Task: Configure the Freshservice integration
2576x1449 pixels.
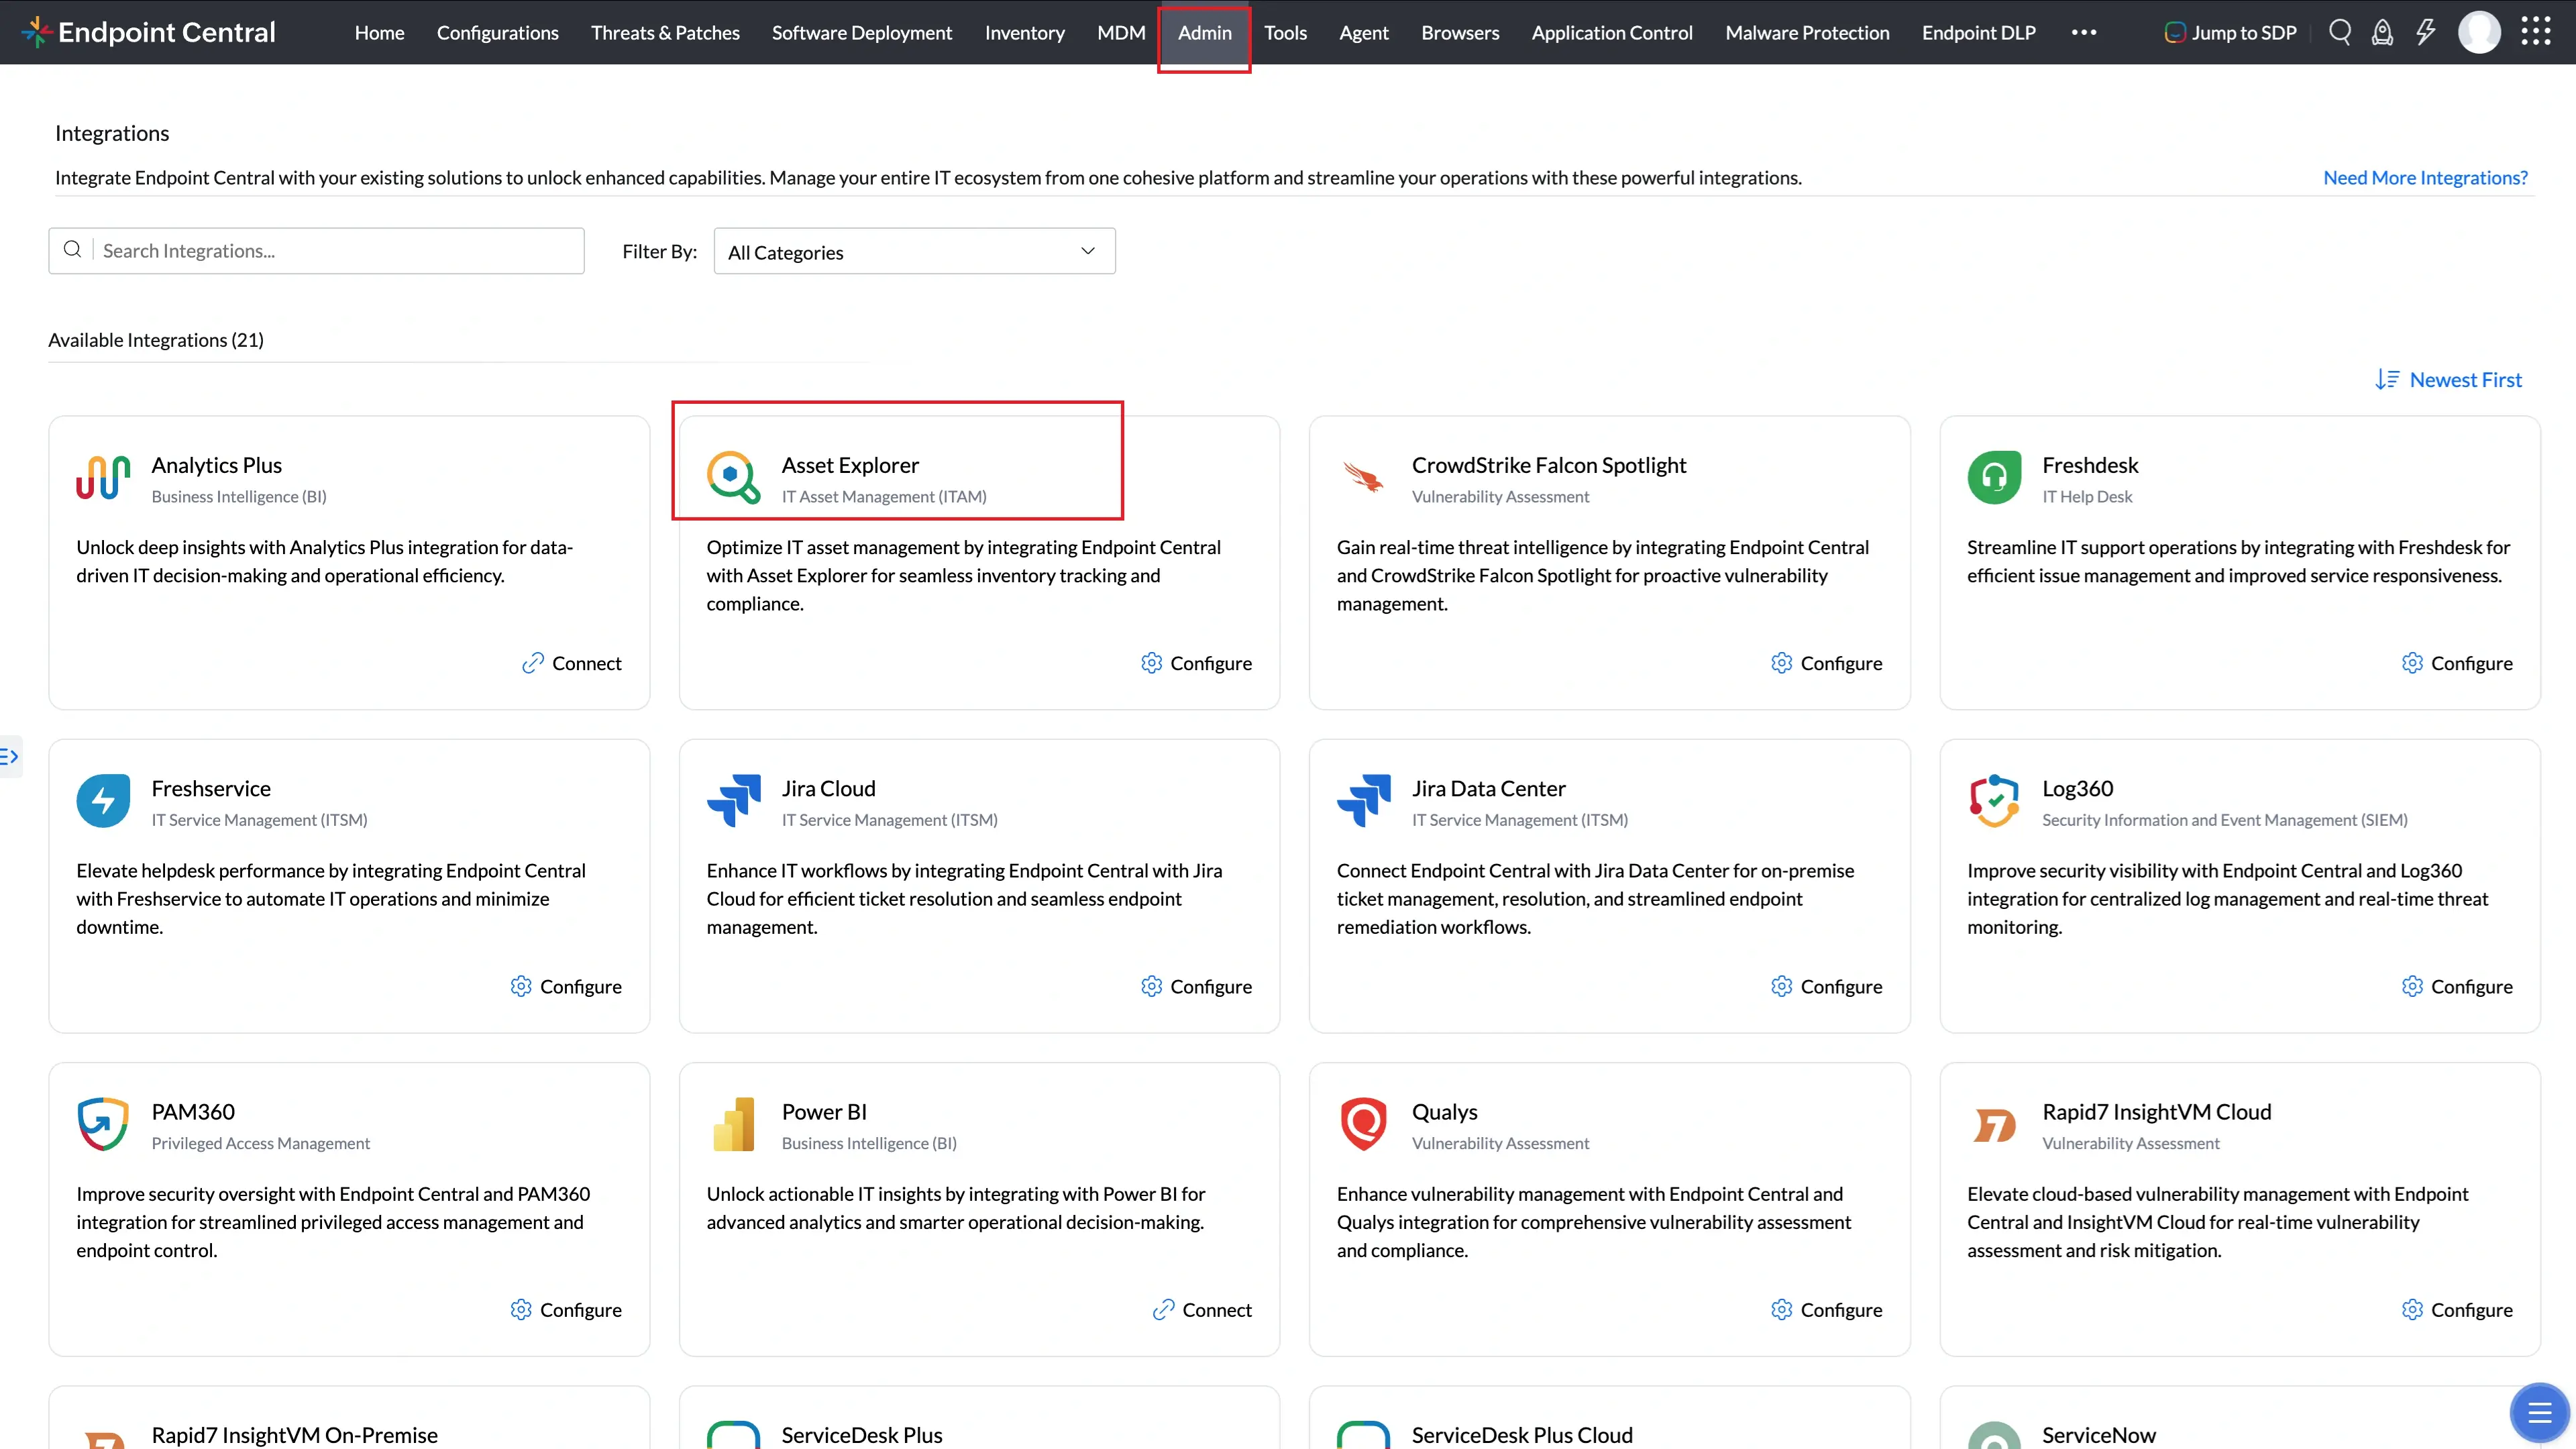Action: click(x=566, y=986)
